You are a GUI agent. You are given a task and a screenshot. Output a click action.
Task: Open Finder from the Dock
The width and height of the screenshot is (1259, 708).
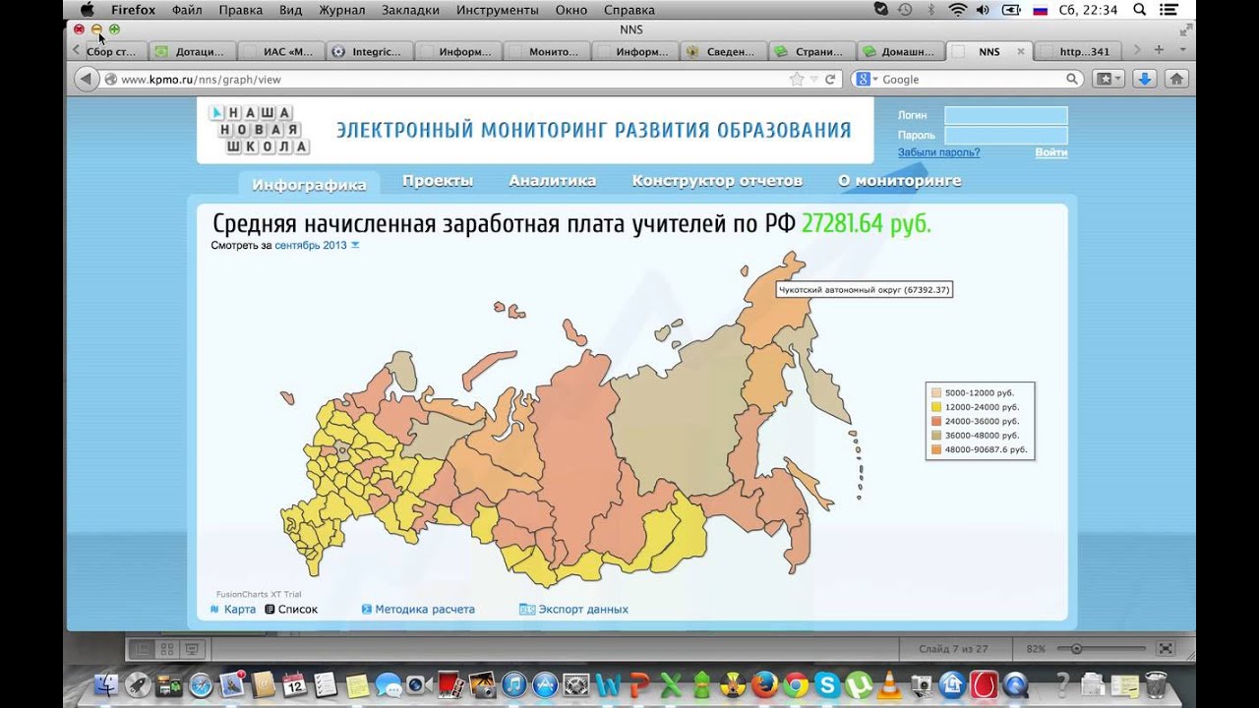click(x=104, y=683)
